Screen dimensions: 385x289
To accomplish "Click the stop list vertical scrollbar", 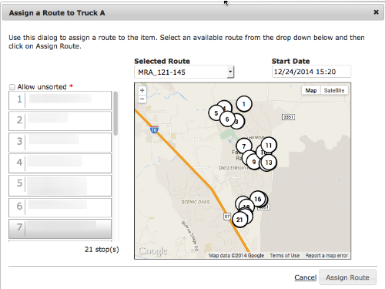I will click(115, 113).
